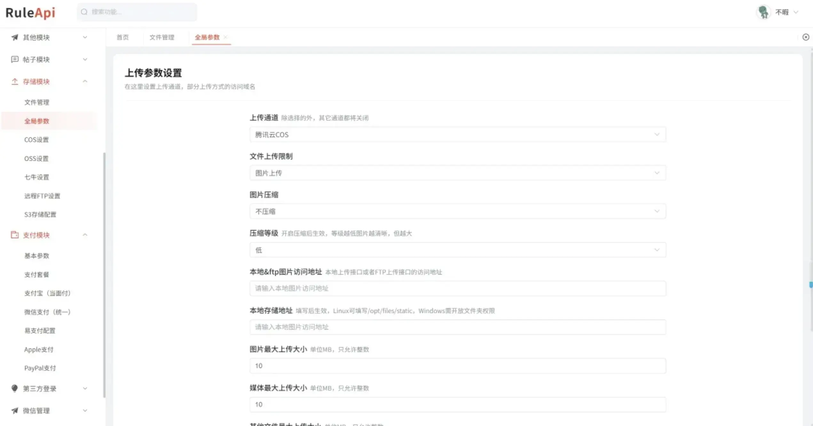Image resolution: width=813 pixels, height=426 pixels.
Task: Open Apple支付 in the sidebar
Action: [39, 350]
